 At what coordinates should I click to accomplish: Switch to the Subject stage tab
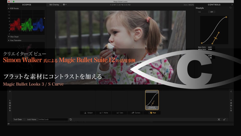(88, 113)
